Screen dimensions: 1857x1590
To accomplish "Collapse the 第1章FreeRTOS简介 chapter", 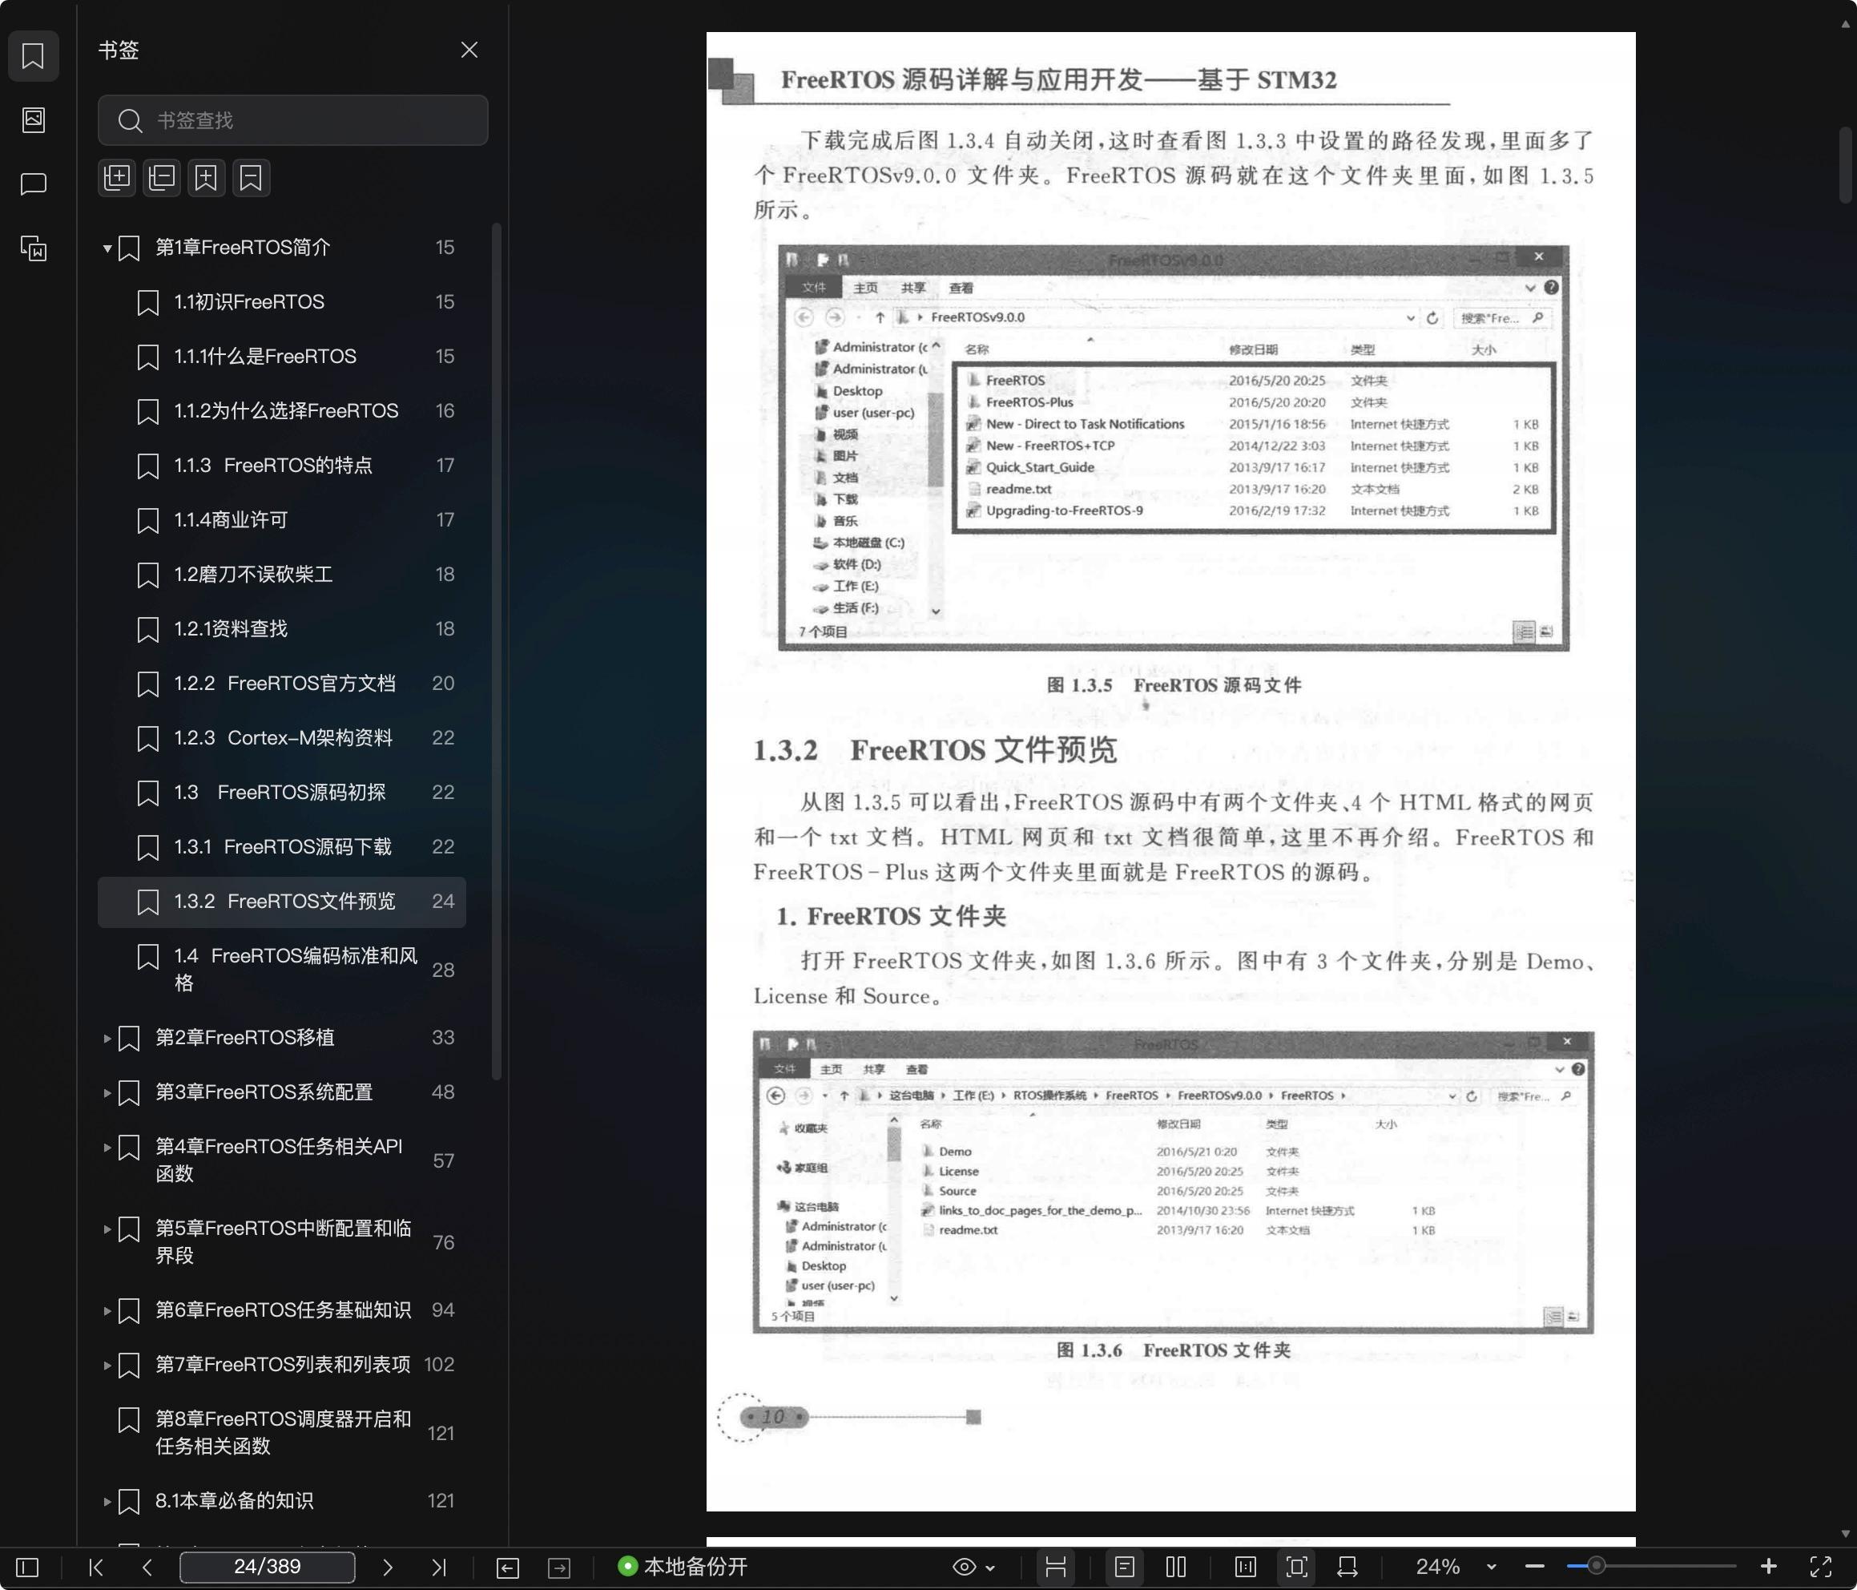I will tap(107, 248).
